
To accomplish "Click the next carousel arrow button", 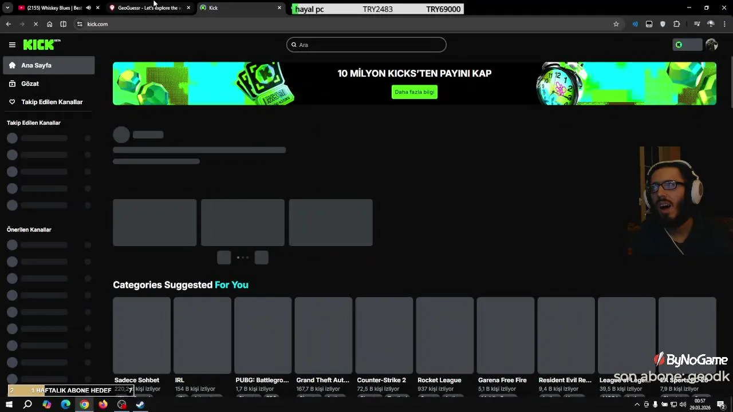I will pos(262,257).
